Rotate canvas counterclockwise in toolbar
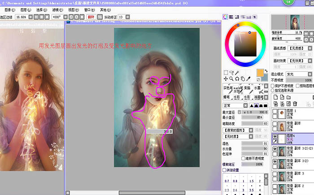This screenshot has width=314, height=195. 71,17
